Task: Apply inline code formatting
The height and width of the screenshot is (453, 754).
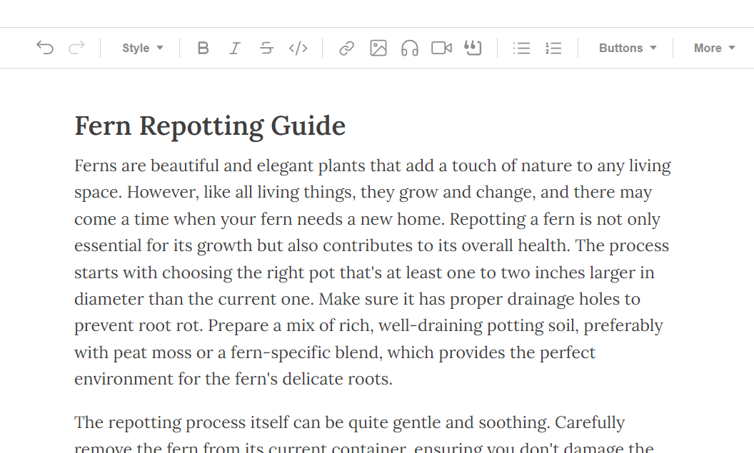Action: (298, 48)
